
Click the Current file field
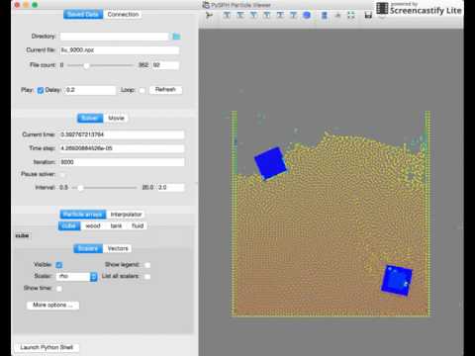pyautogui.click(x=120, y=50)
